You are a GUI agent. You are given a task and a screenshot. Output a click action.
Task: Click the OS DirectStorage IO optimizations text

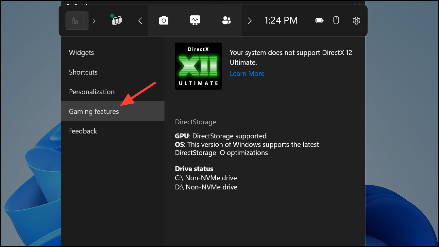point(247,149)
